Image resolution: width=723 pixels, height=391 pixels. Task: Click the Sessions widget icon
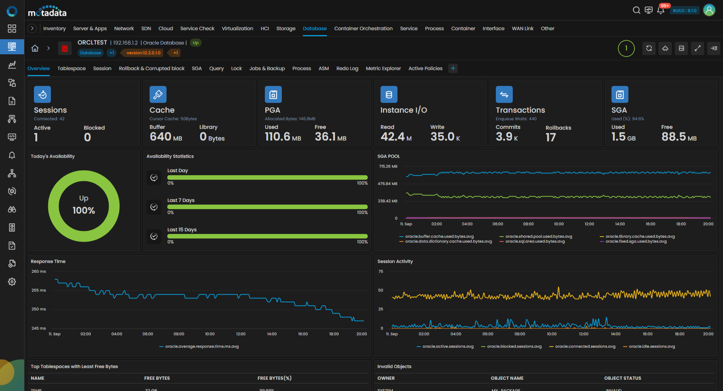coord(42,95)
